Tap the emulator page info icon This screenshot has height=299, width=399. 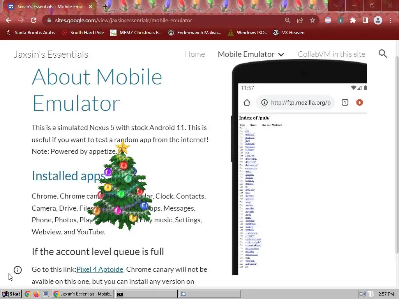point(265,102)
